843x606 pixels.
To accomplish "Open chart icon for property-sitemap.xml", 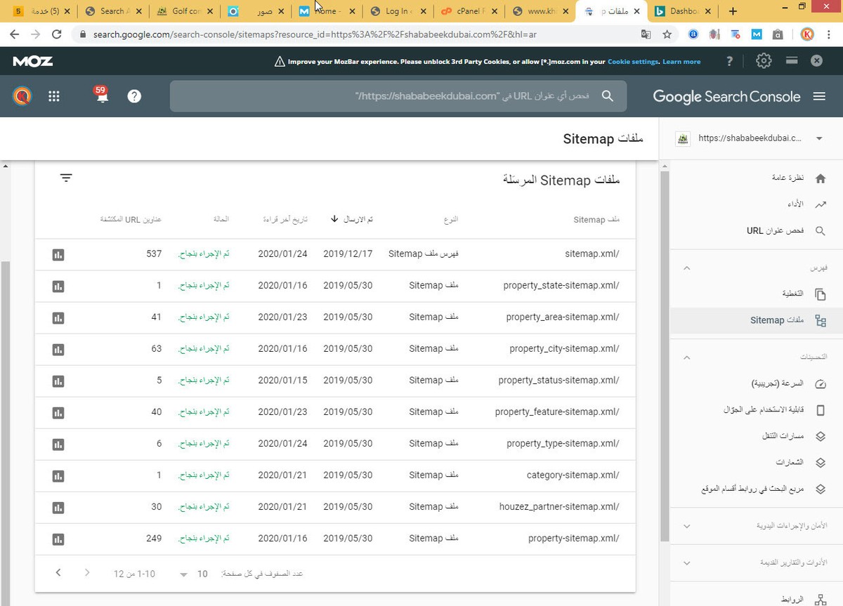I will pyautogui.click(x=58, y=539).
